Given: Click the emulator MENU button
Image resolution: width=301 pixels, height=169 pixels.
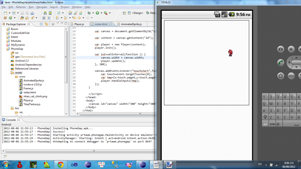Looking at the screenshot, I should [x=291, y=76].
